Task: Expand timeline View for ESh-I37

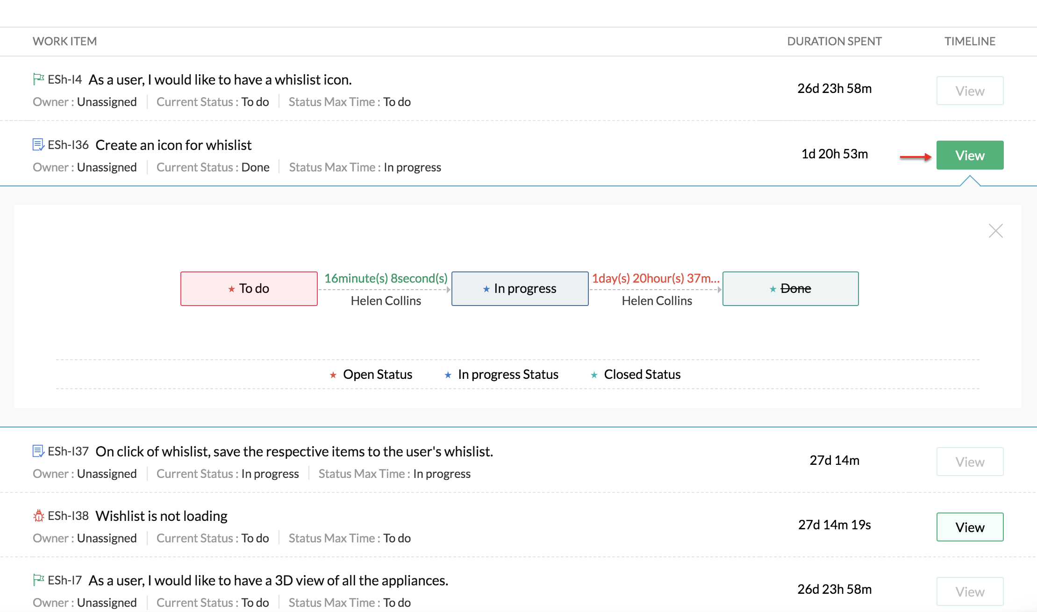Action: coord(970,462)
